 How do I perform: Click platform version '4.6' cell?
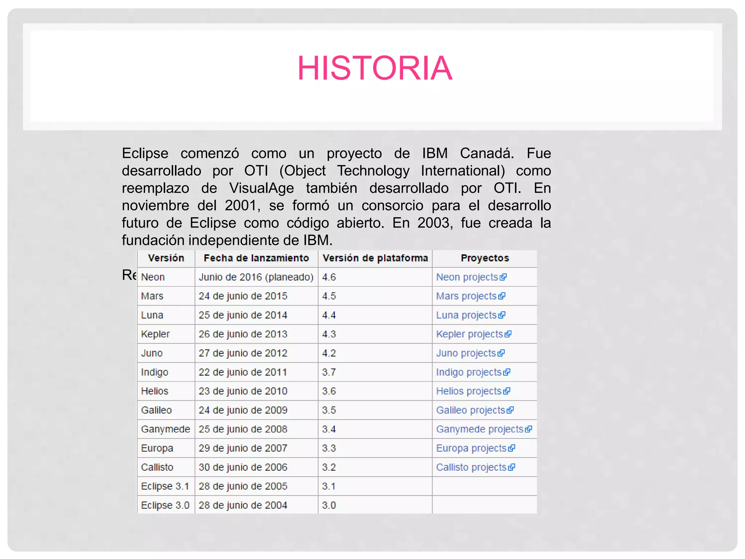click(375, 277)
